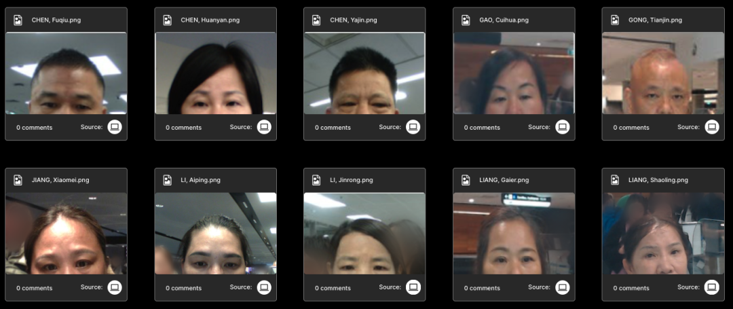This screenshot has width=733, height=309.
Task: Click the source laptop icon on CHEN, Huanyan.png card
Action: 264,127
